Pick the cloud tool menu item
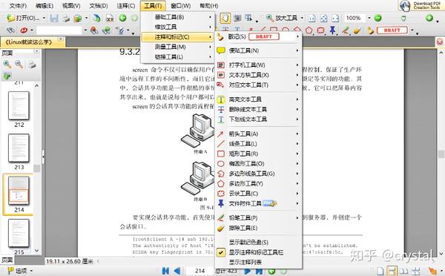The image size is (445, 276). (257, 194)
